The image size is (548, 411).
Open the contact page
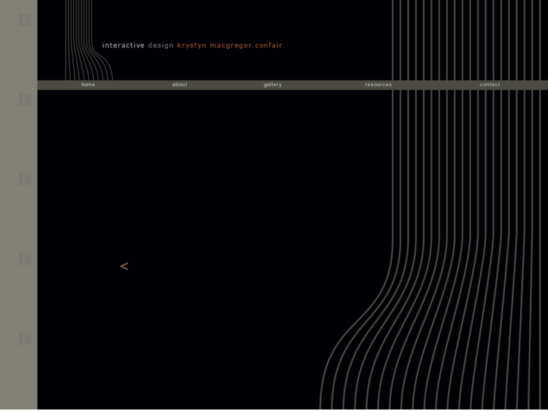[x=490, y=84]
